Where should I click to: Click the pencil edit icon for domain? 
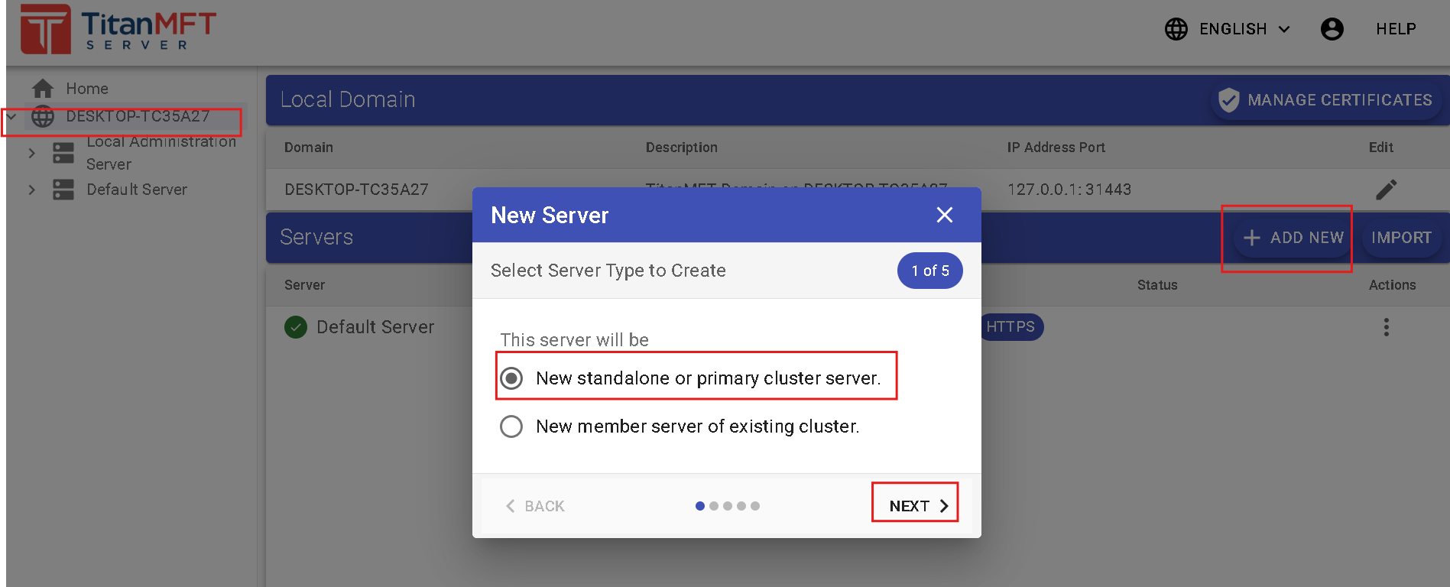point(1386,190)
